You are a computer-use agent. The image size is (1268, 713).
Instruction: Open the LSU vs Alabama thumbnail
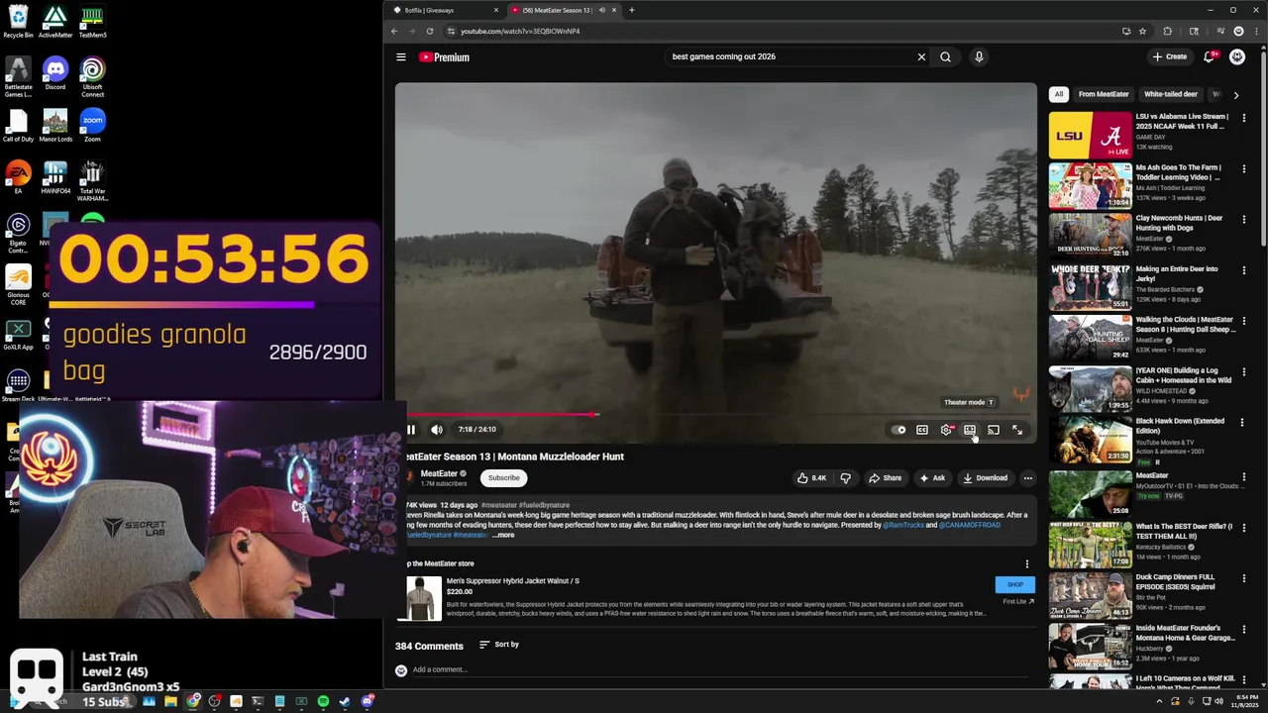[x=1090, y=136]
